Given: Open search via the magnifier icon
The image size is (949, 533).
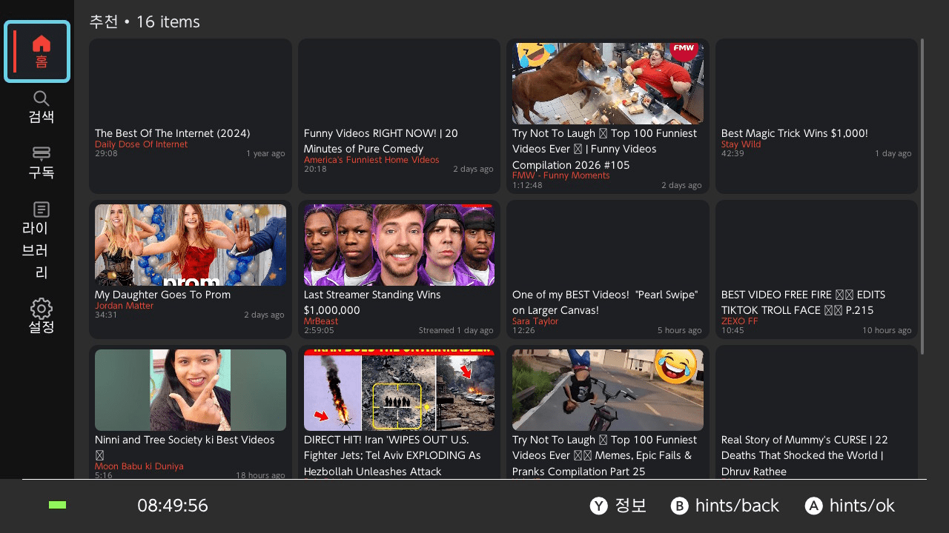Looking at the screenshot, I should pos(42,98).
